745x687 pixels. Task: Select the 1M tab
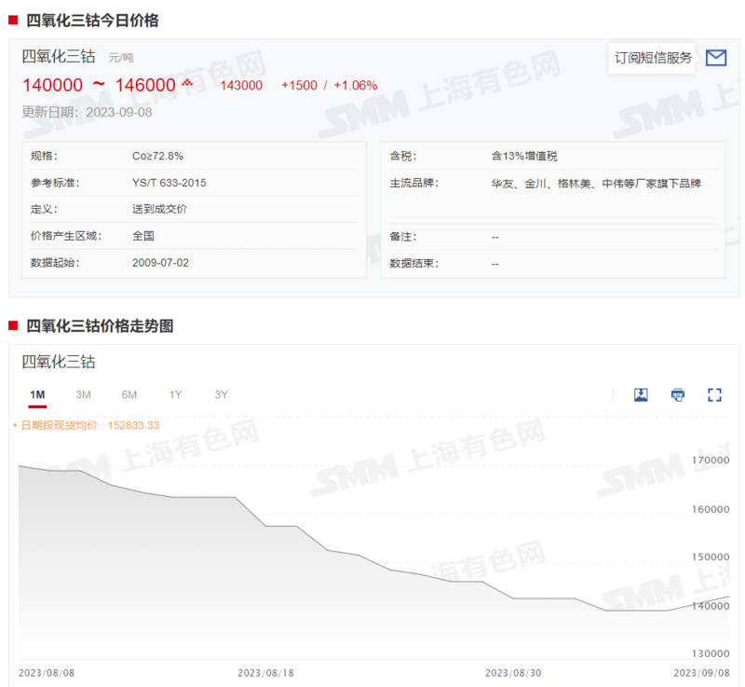click(x=37, y=394)
